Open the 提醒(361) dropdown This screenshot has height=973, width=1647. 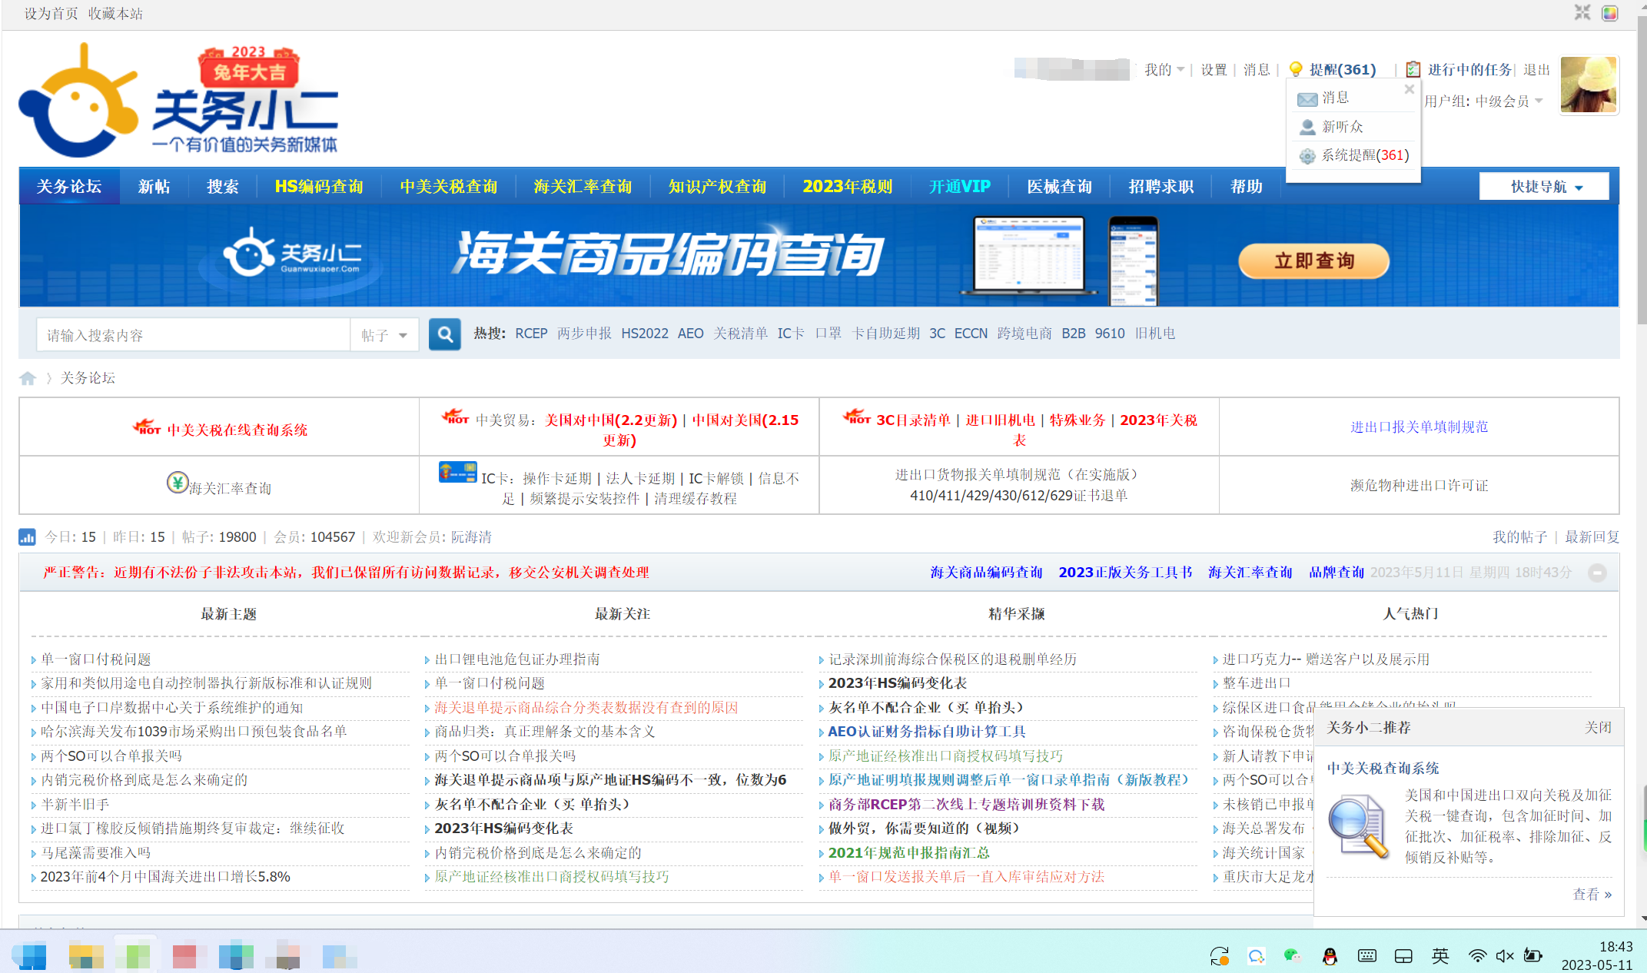(1342, 70)
